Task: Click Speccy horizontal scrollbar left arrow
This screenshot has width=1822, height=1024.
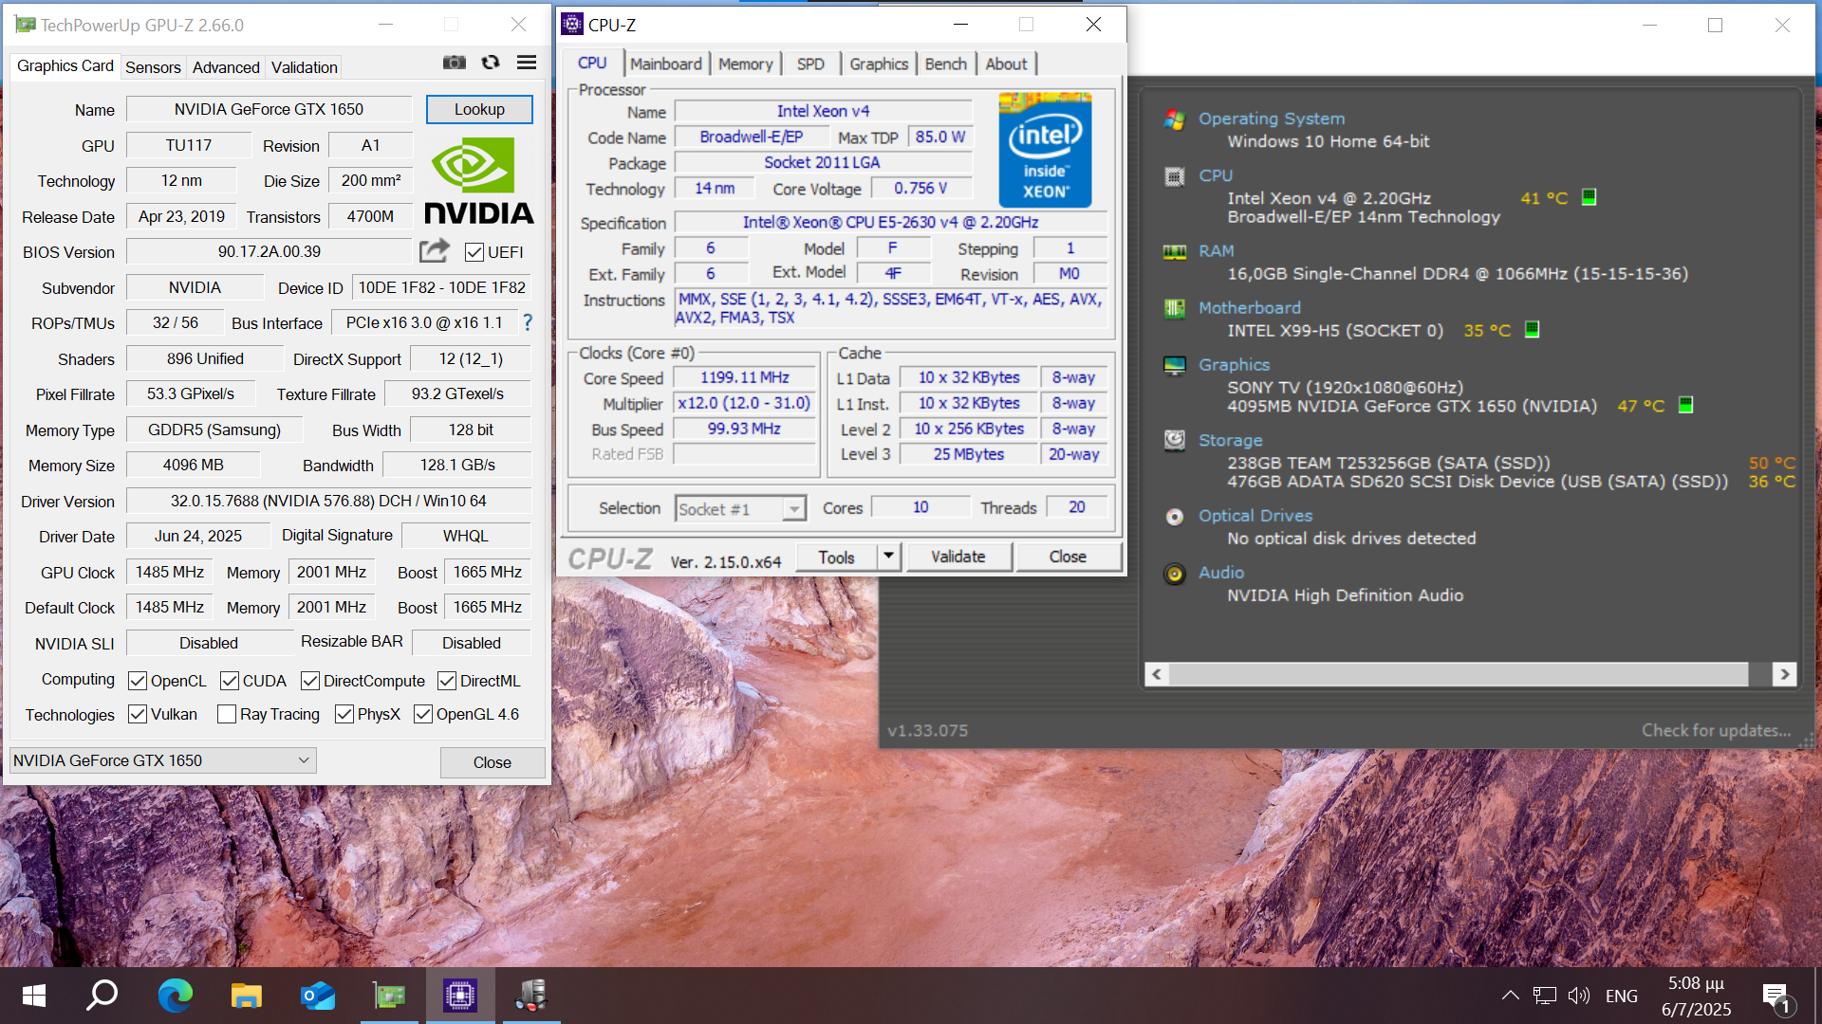Action: click(x=1157, y=674)
